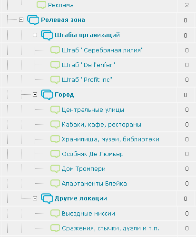
Task: Open the Центральные улицы forum
Action: tap(93, 110)
